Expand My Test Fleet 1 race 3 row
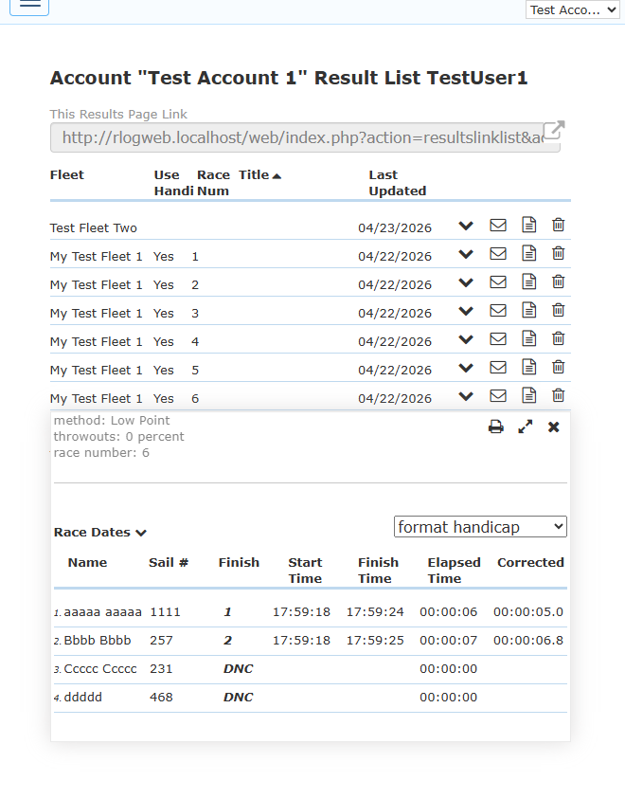625x799 pixels. [x=466, y=311]
